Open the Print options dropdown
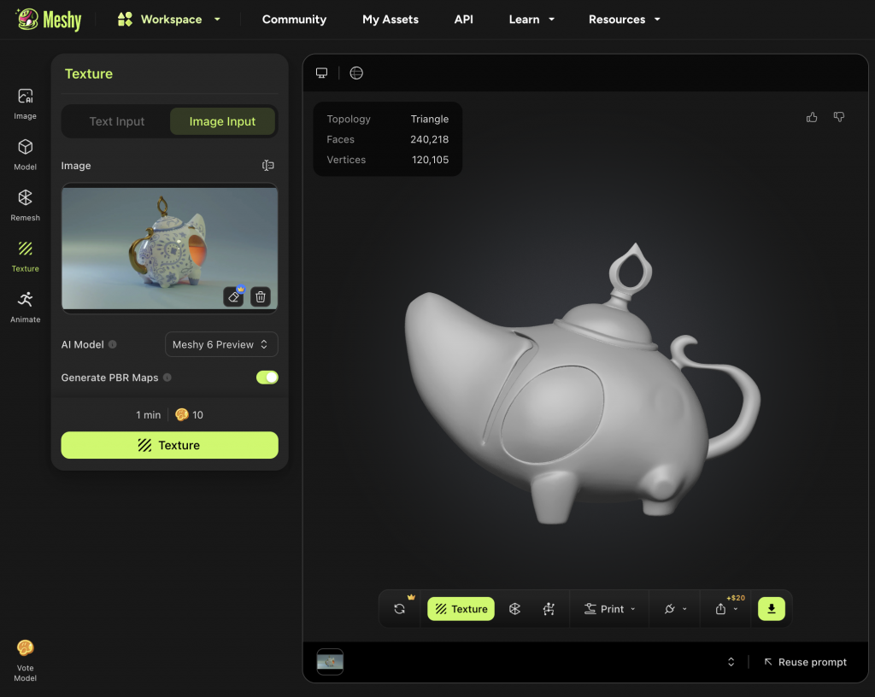The height and width of the screenshot is (697, 875). click(x=610, y=609)
